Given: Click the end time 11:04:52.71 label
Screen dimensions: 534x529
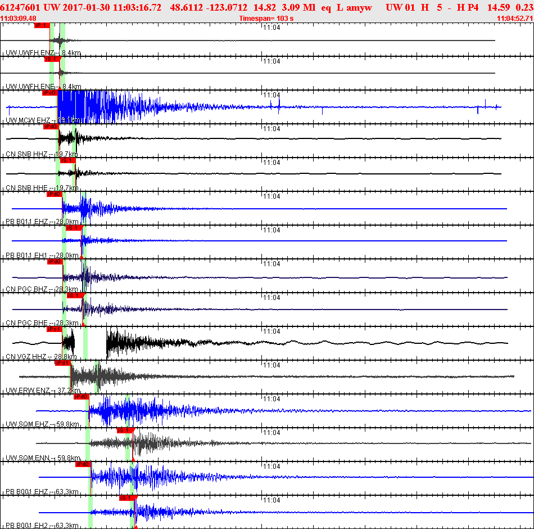Looking at the screenshot, I should [515, 19].
